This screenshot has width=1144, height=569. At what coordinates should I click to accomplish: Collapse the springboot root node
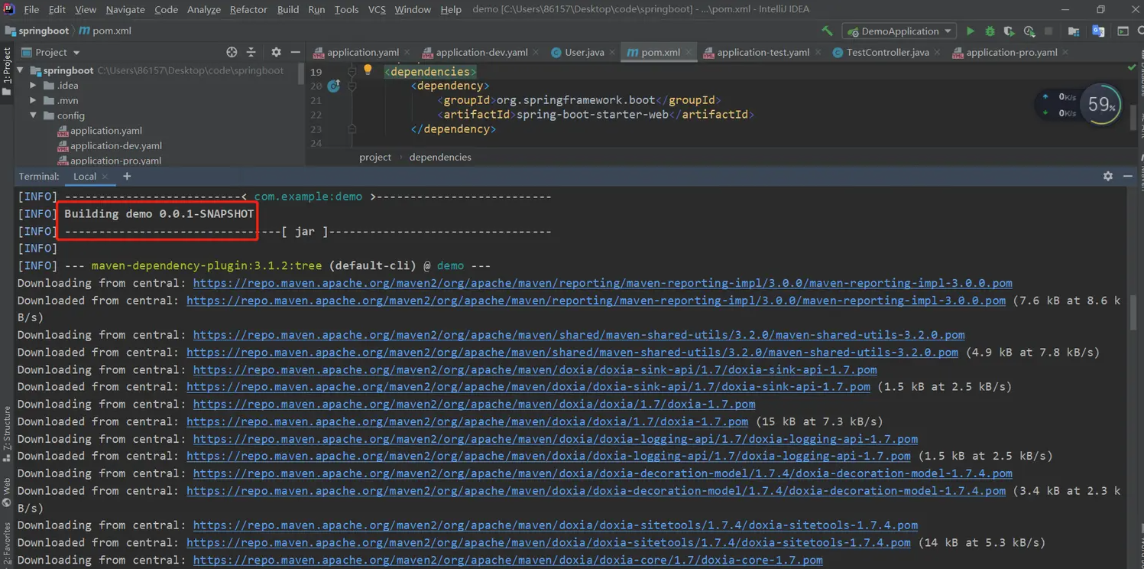(x=21, y=70)
